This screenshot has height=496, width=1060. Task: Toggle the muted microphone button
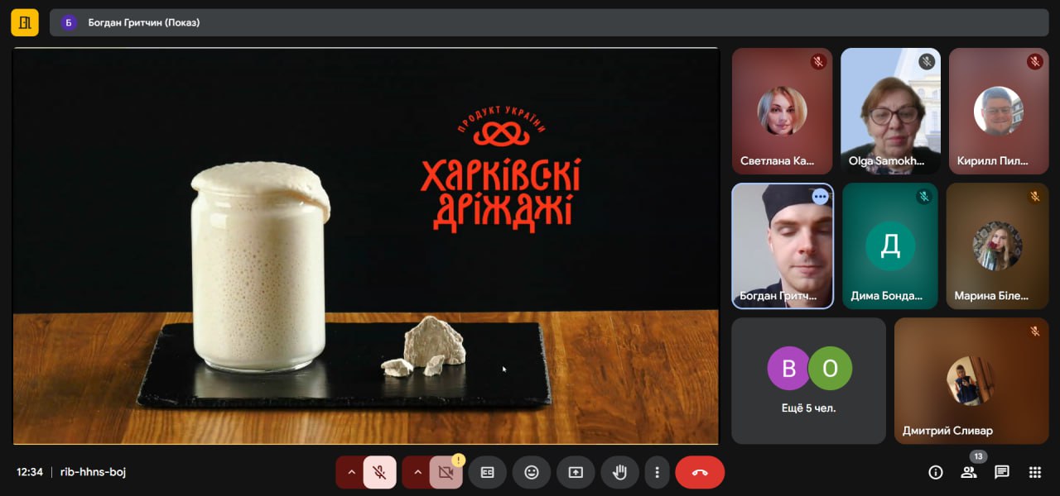coord(379,472)
